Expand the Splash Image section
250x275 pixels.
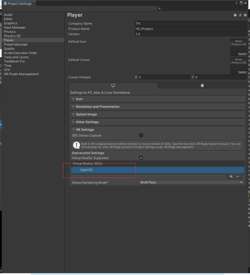[x=158, y=114]
